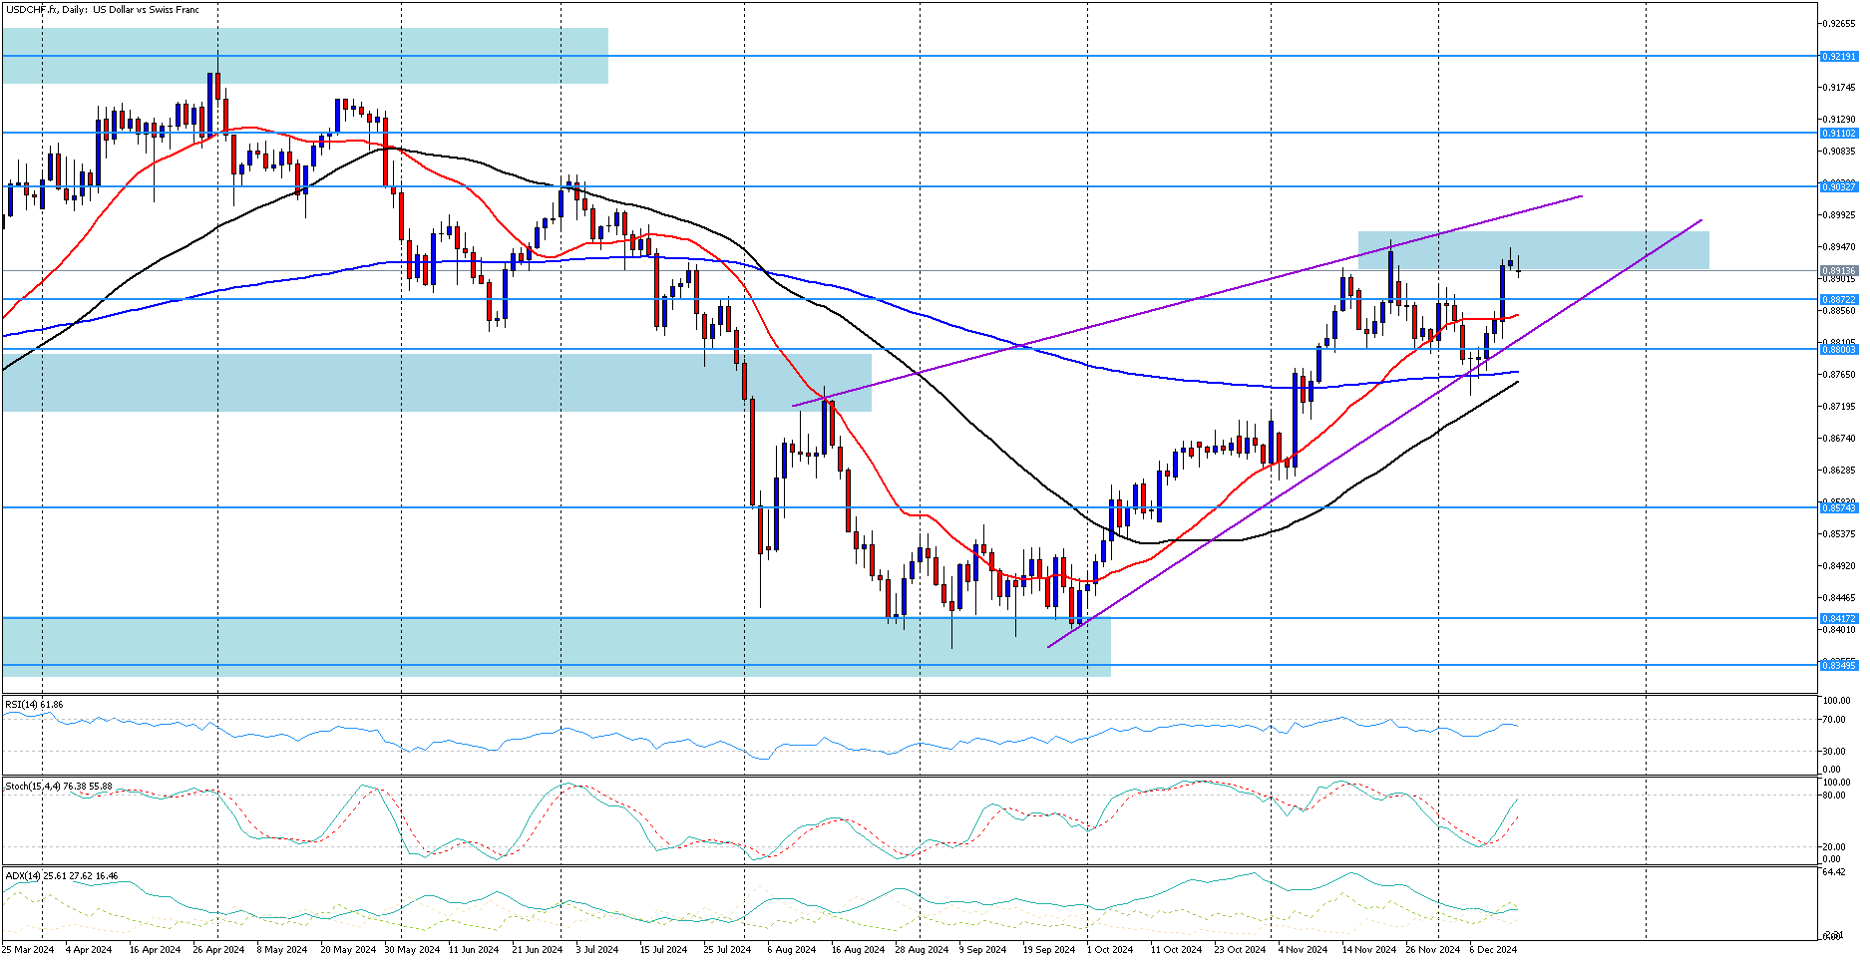
Task: Select the 0.91102 horizontal level label
Action: coord(1838,133)
